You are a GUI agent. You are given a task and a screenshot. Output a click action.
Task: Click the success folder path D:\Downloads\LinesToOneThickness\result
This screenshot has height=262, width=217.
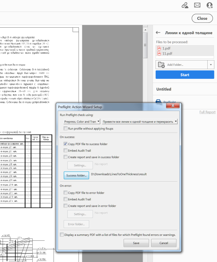tap(119, 174)
